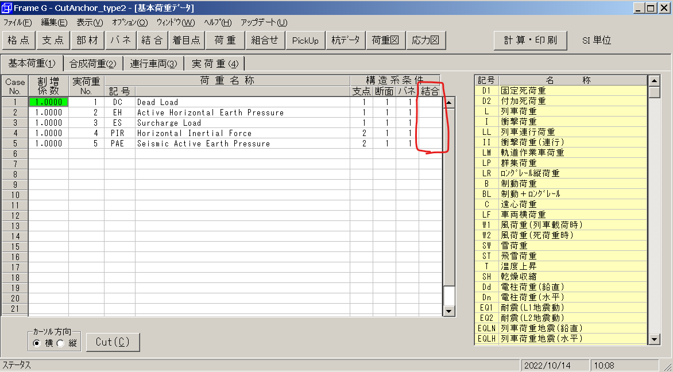673x372 pixels.
Task: Click the 部材 toolbar button
Action: (x=87, y=40)
